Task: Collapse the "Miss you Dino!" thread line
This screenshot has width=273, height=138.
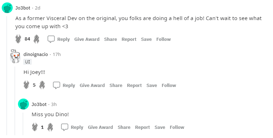Action: [23, 124]
